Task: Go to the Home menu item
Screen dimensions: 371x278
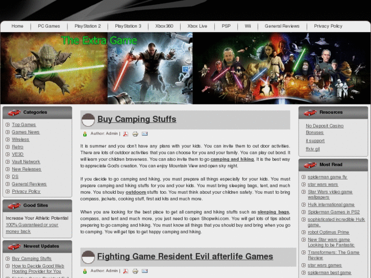Action: click(17, 26)
